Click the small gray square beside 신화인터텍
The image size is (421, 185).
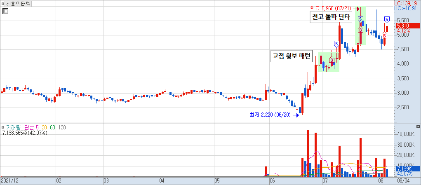[3, 4]
